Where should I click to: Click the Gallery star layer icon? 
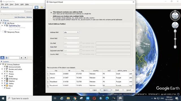(7, 83)
